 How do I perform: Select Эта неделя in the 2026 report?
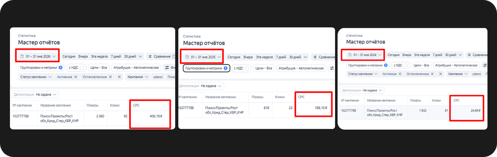coord(99,56)
